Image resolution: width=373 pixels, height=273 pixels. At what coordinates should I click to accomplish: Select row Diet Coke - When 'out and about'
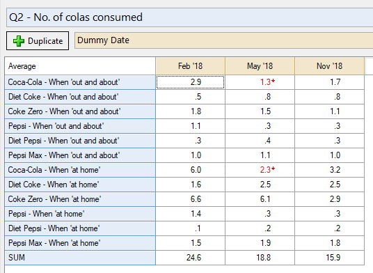coord(80,97)
